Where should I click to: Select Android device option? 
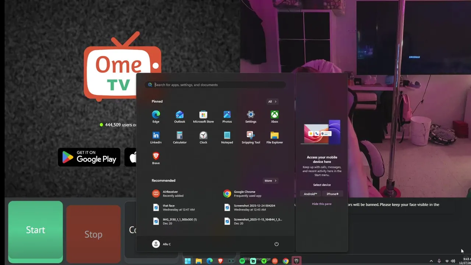pyautogui.click(x=310, y=194)
